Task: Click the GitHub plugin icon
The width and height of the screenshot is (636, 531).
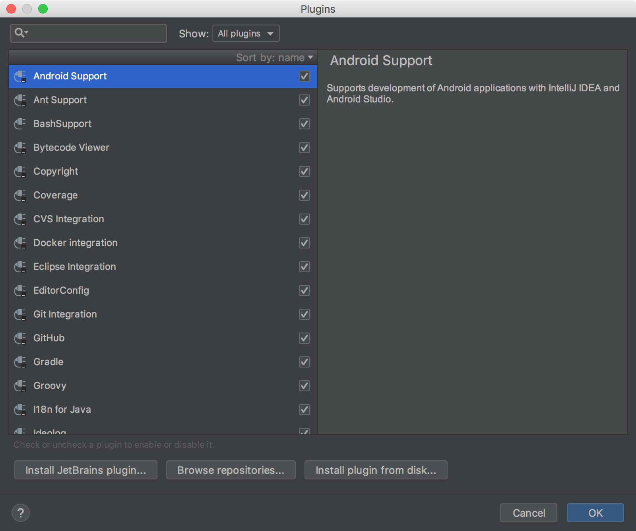Action: (20, 338)
